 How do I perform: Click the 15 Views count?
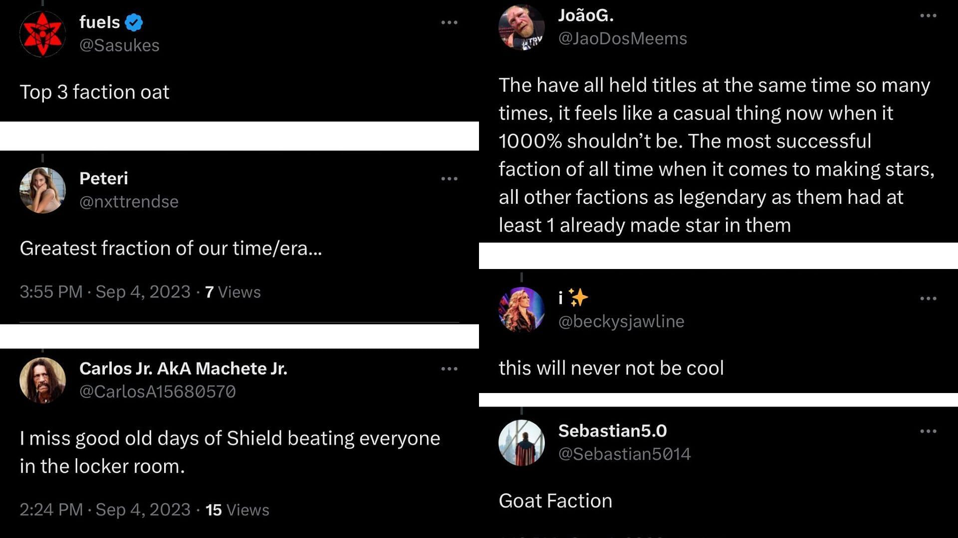point(238,510)
